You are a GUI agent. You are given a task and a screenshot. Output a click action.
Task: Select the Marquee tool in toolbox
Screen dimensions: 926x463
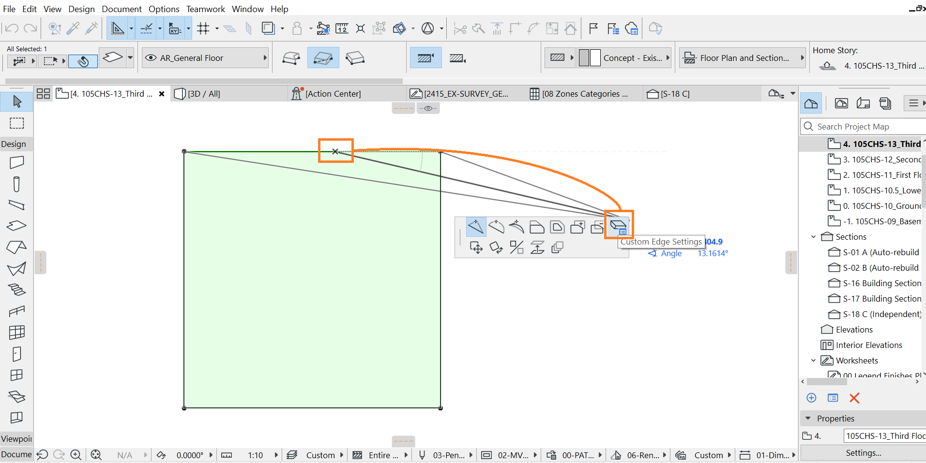pyautogui.click(x=17, y=123)
